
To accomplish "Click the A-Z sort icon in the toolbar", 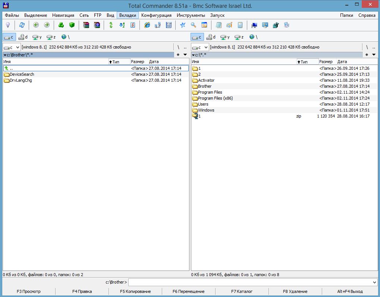I will coord(122,25).
